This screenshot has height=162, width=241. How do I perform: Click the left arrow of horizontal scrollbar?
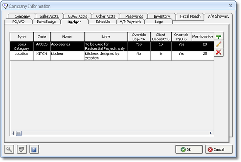pos(13,133)
